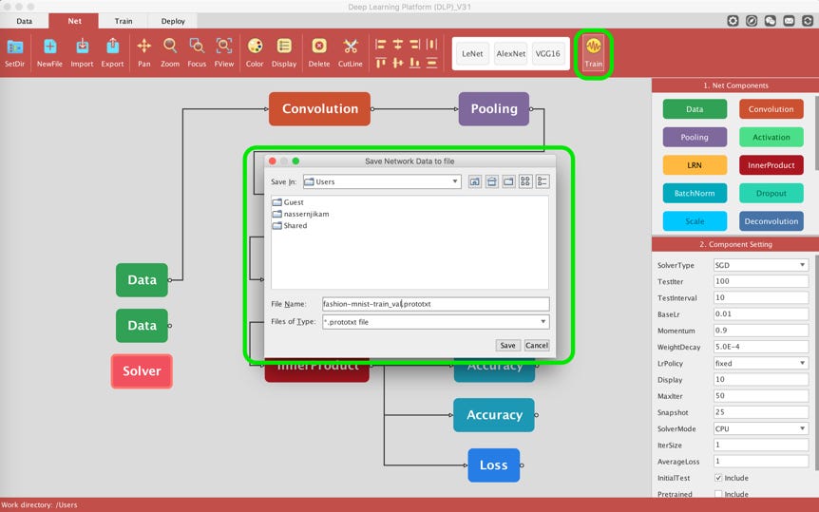The height and width of the screenshot is (512, 819).
Task: Select the Zoom magnifier tool
Action: coord(170,46)
